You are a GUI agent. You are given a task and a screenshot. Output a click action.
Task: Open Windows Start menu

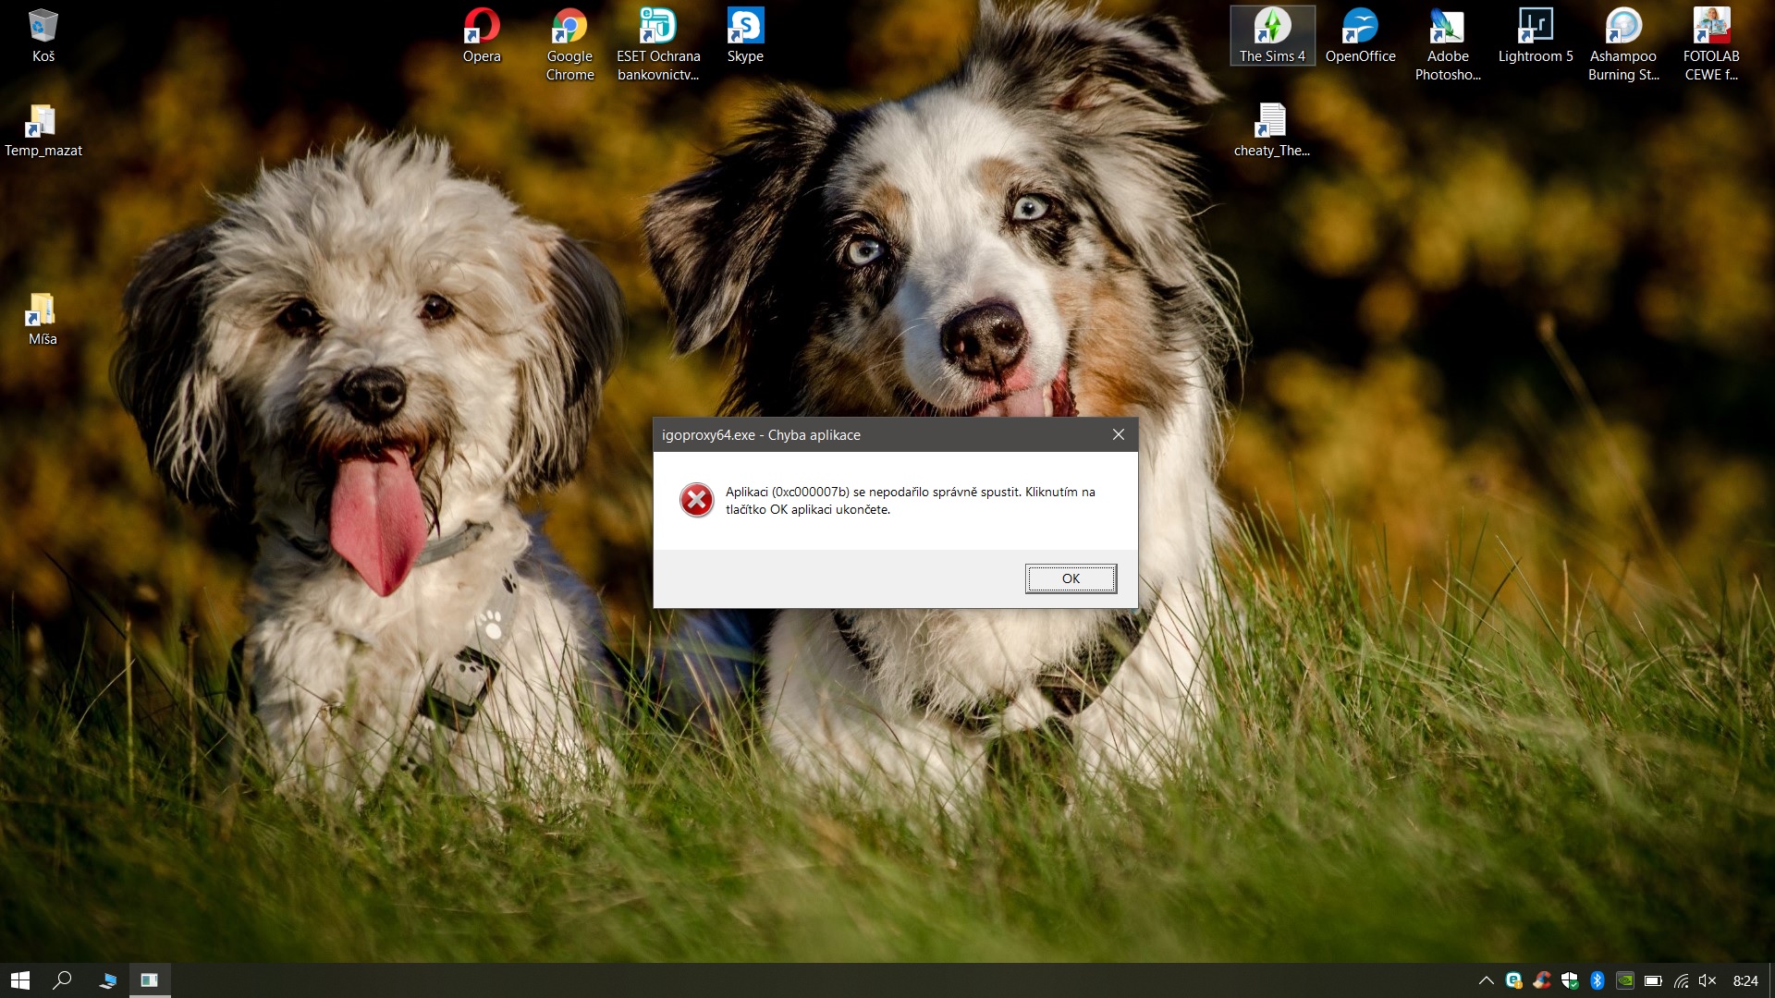tap(20, 980)
